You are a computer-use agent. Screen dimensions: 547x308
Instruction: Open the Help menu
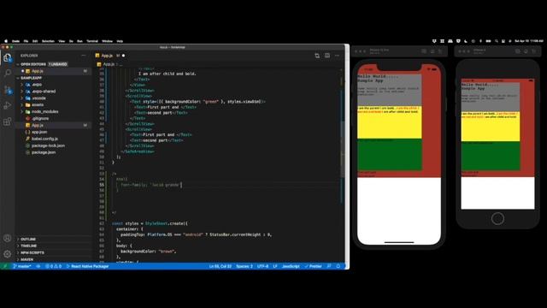(120, 41)
